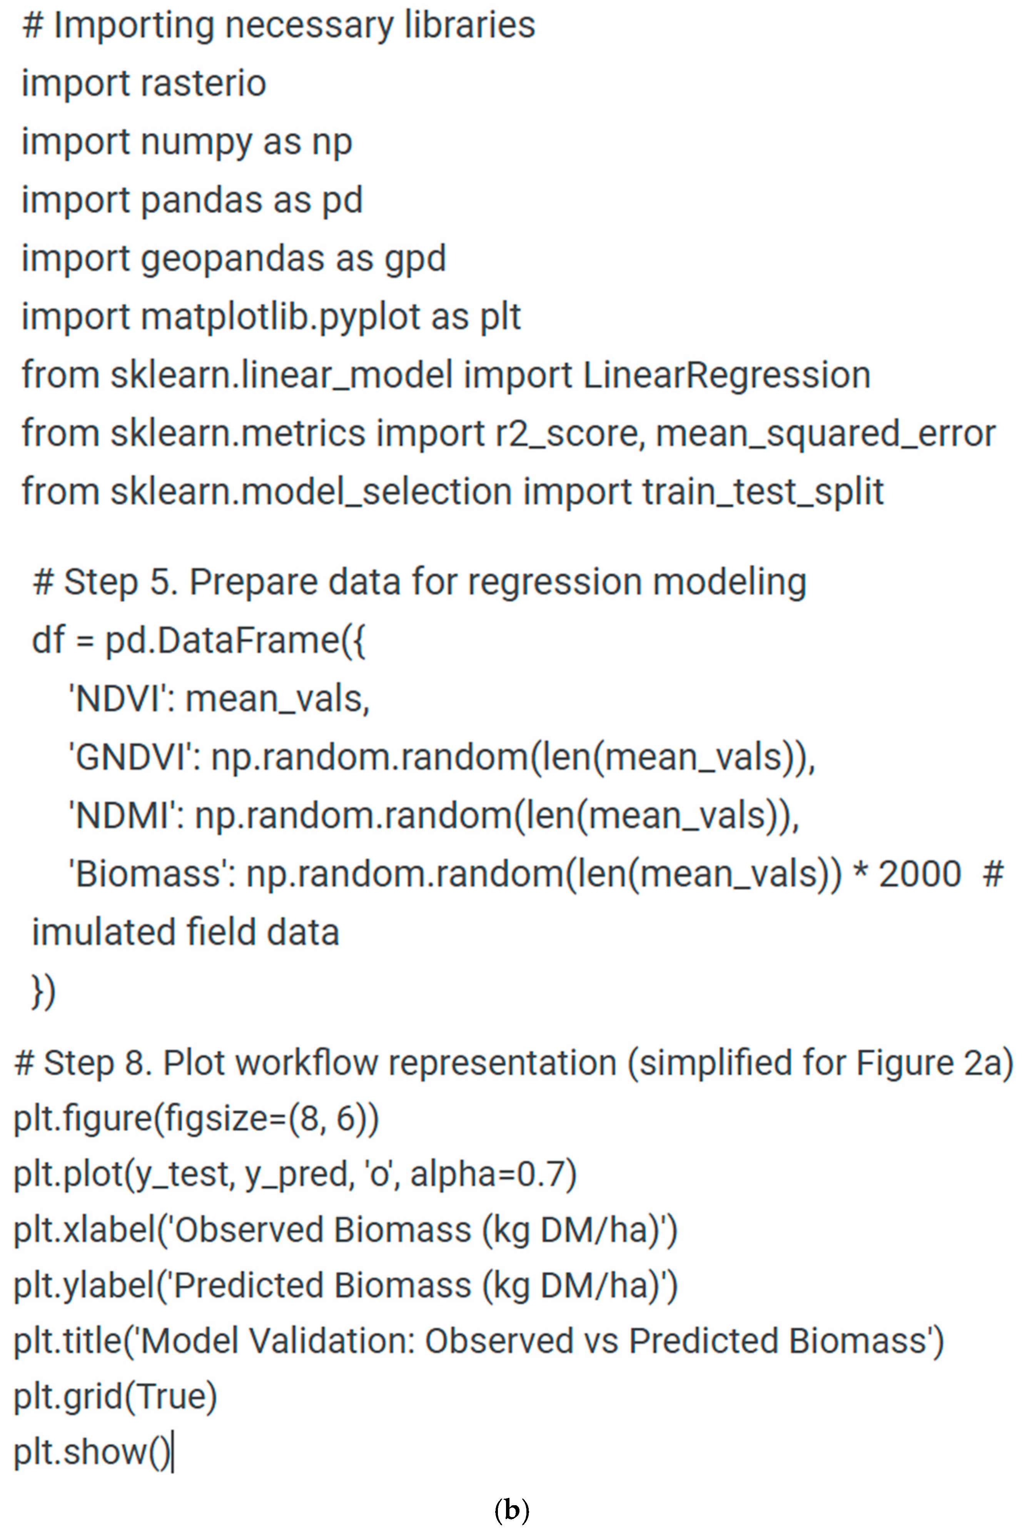This screenshot has width=1022, height=1531.
Task: Click the 'import pandas as pd' line
Action: point(192,201)
